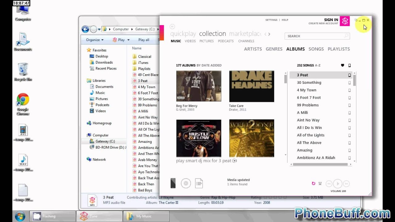Screen dimensions: 395x222
Task: Adjust the Volume 100 control
Action: pos(338,191)
